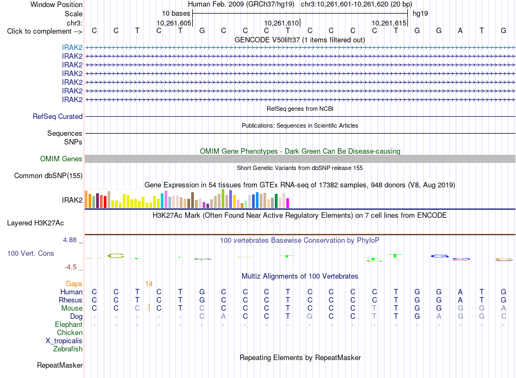The height and width of the screenshot is (378, 516).
Task: Click the Sequences track label
Action: [x=65, y=133]
